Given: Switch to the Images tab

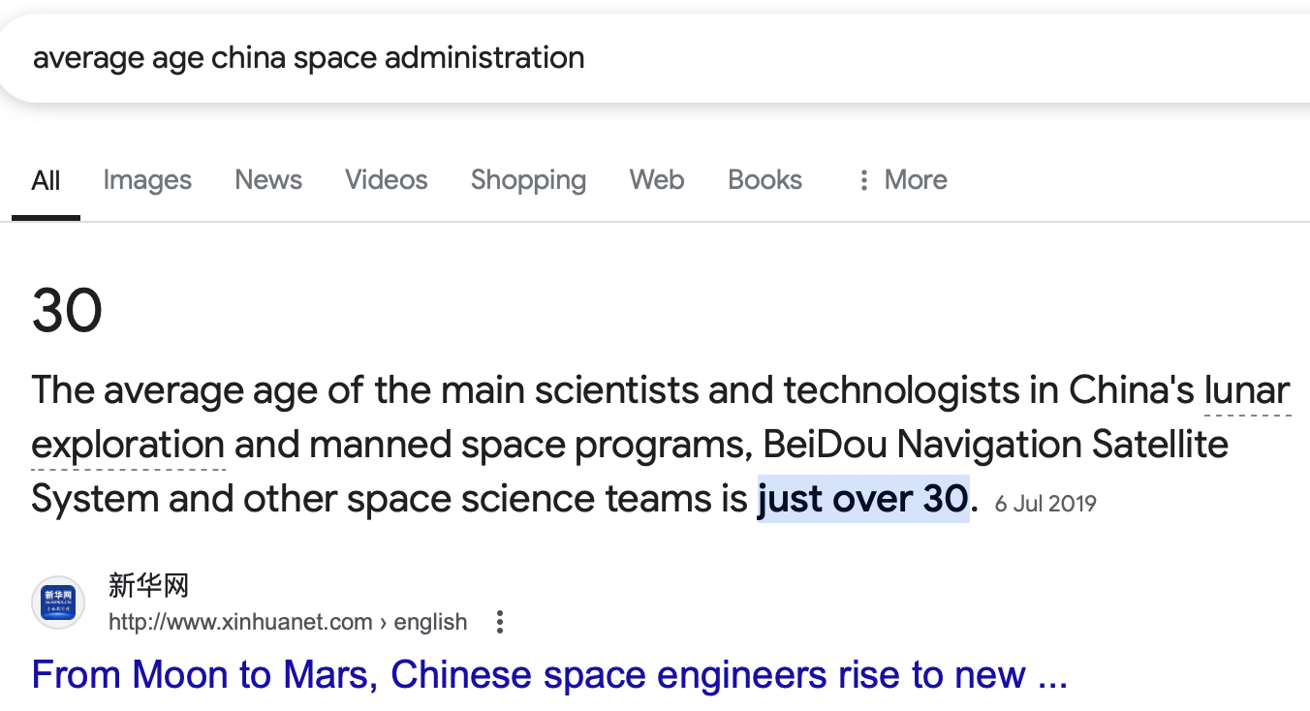Looking at the screenshot, I should (x=147, y=180).
